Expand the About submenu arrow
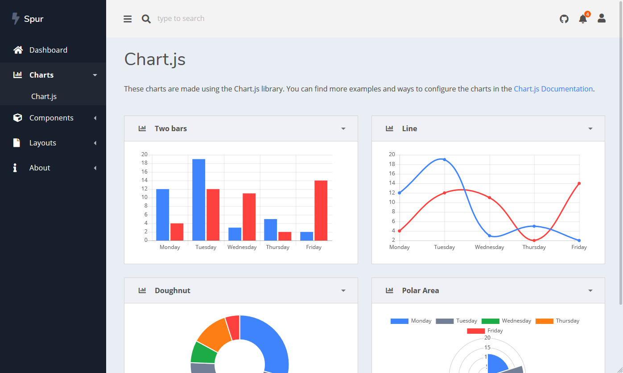 pyautogui.click(x=95, y=168)
